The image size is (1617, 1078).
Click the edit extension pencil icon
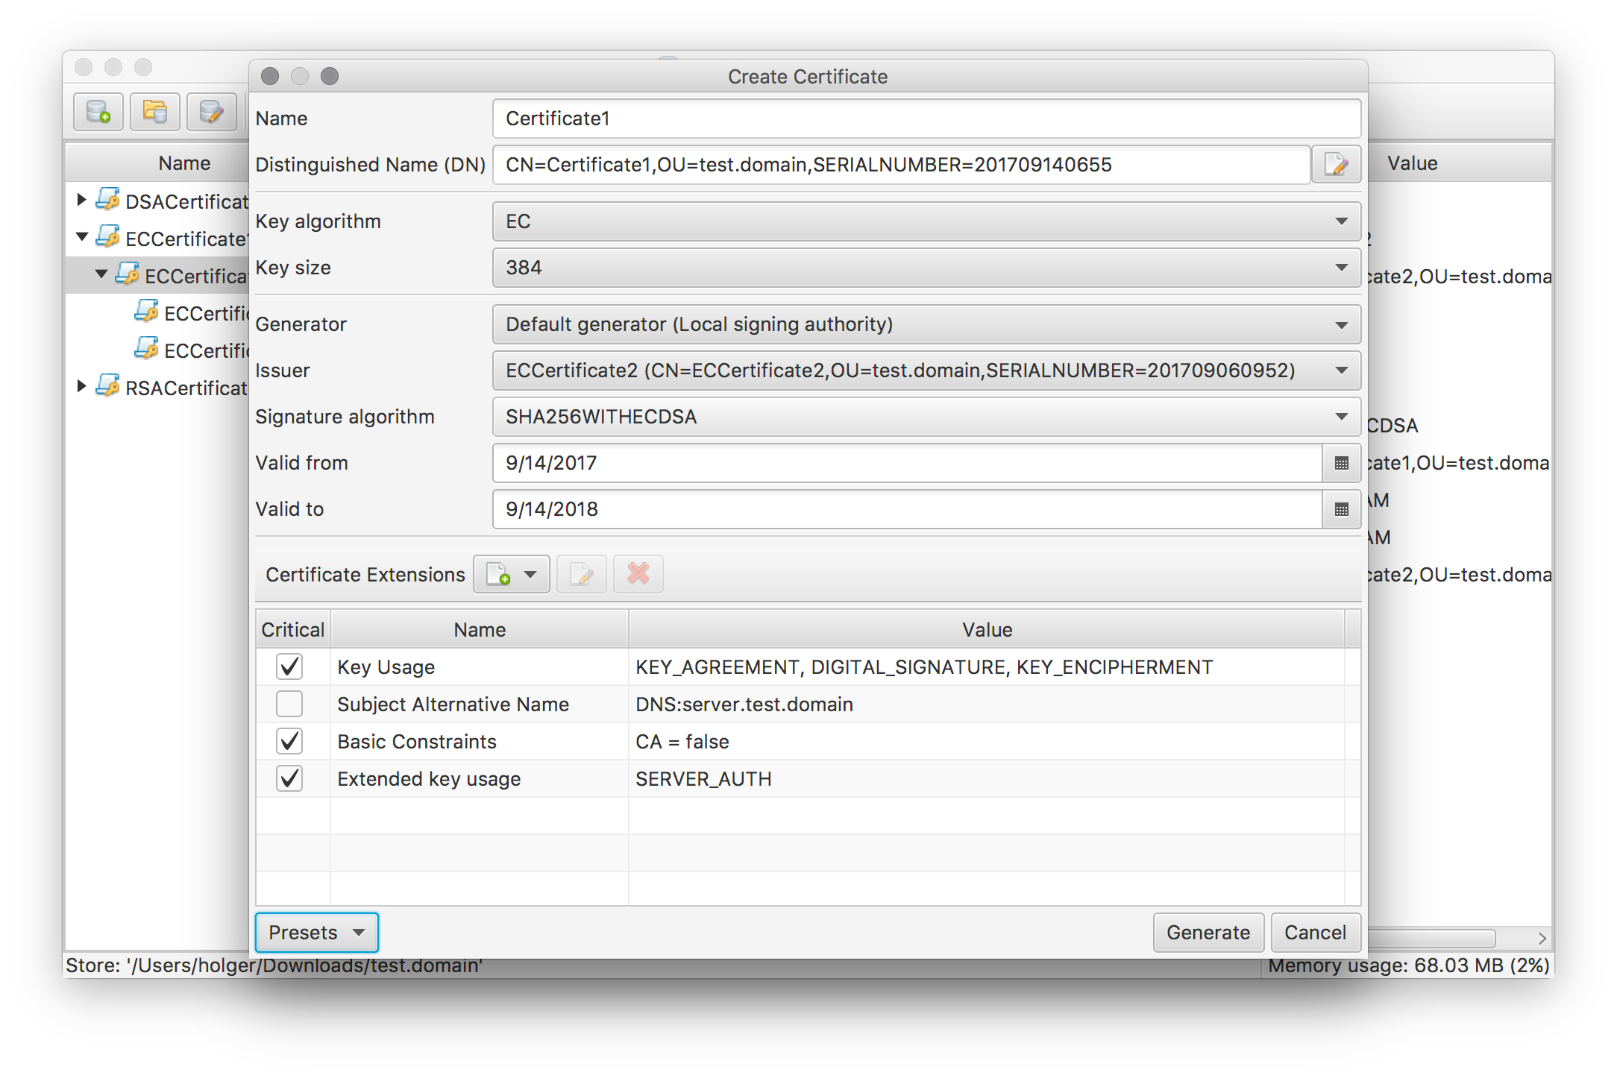point(582,574)
